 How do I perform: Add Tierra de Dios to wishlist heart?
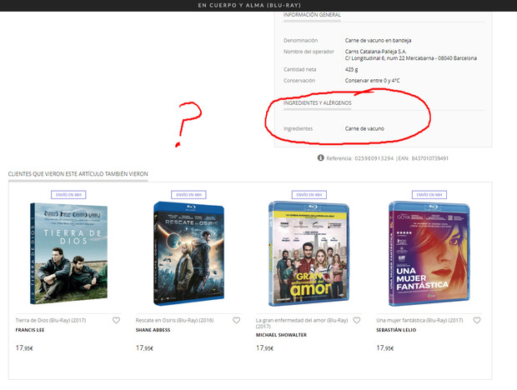[116, 321]
